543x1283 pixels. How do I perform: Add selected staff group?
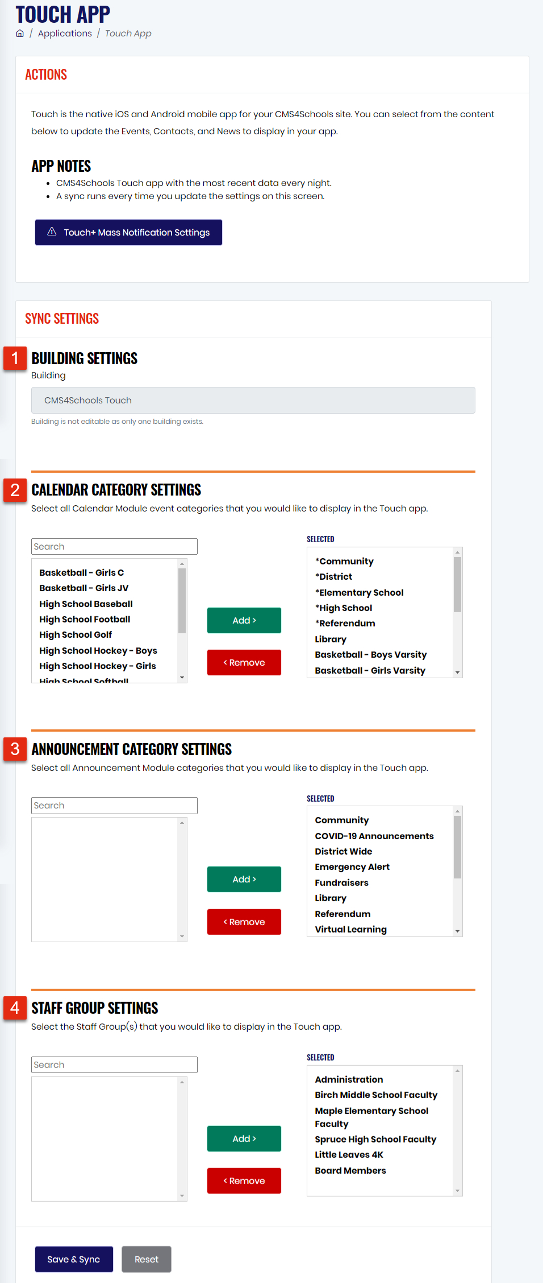coord(244,1138)
